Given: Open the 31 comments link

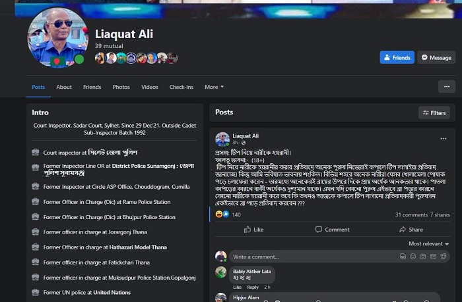Looking at the screenshot, I should pyautogui.click(x=411, y=214).
